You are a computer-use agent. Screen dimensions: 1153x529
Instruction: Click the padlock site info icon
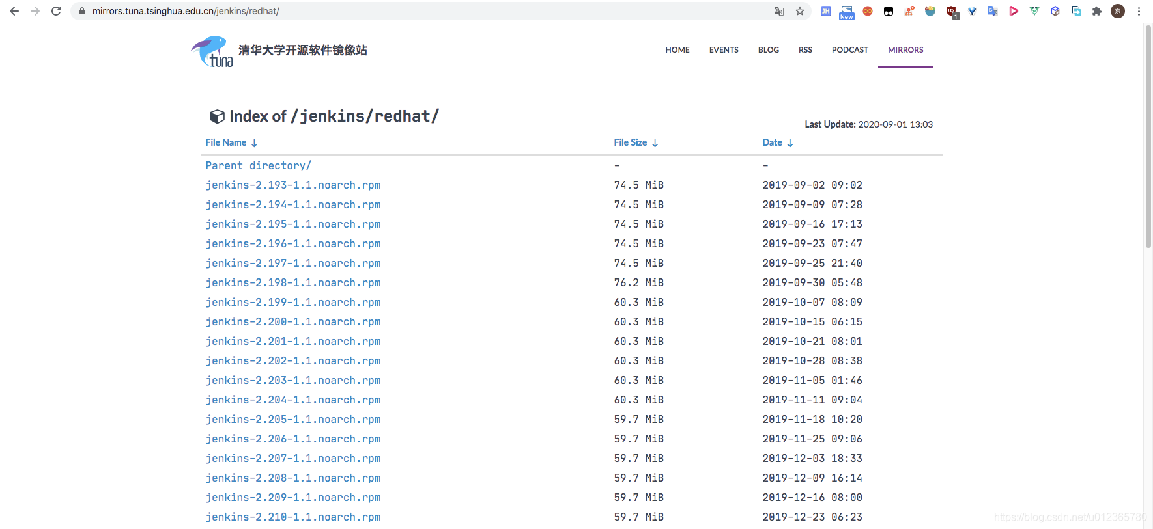(x=82, y=11)
